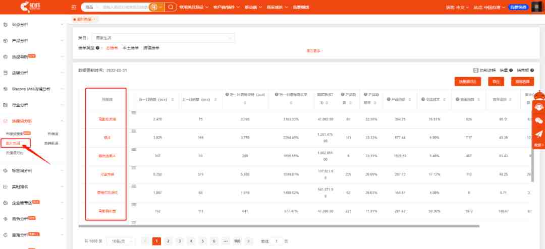Toggle the hamburger sidebar collapse icon
The image size is (545, 249).
pyautogui.click(x=73, y=7)
